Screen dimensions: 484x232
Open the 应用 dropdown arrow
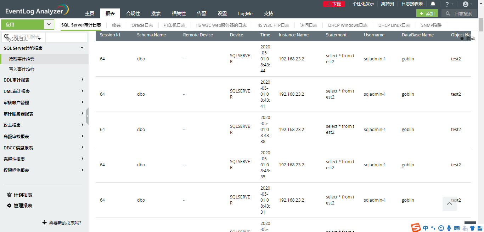(49, 24)
